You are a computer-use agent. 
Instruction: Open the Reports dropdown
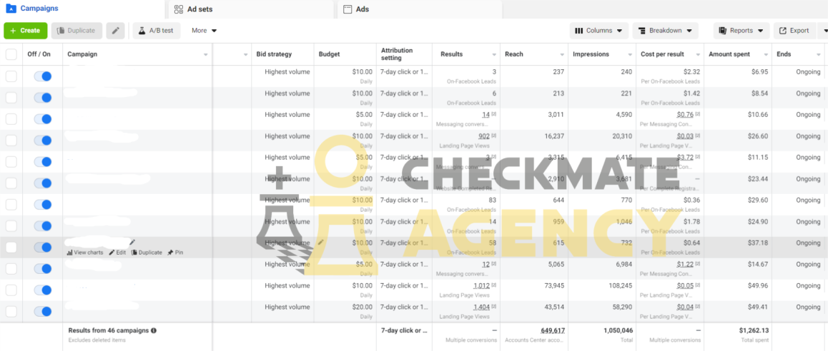(x=741, y=31)
